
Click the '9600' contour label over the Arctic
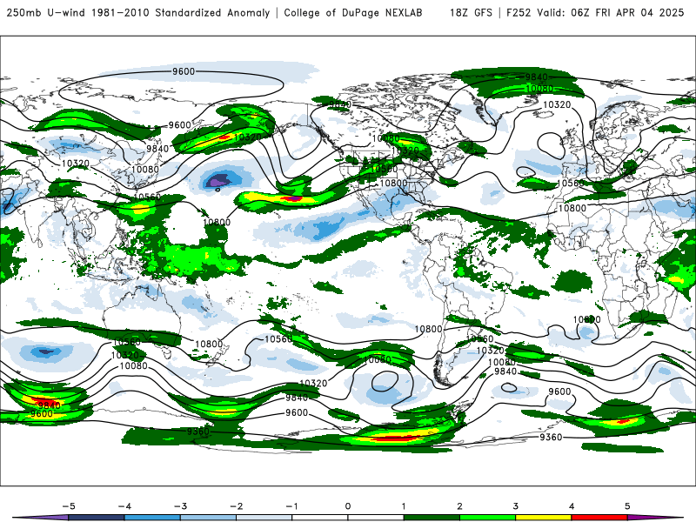click(x=184, y=71)
